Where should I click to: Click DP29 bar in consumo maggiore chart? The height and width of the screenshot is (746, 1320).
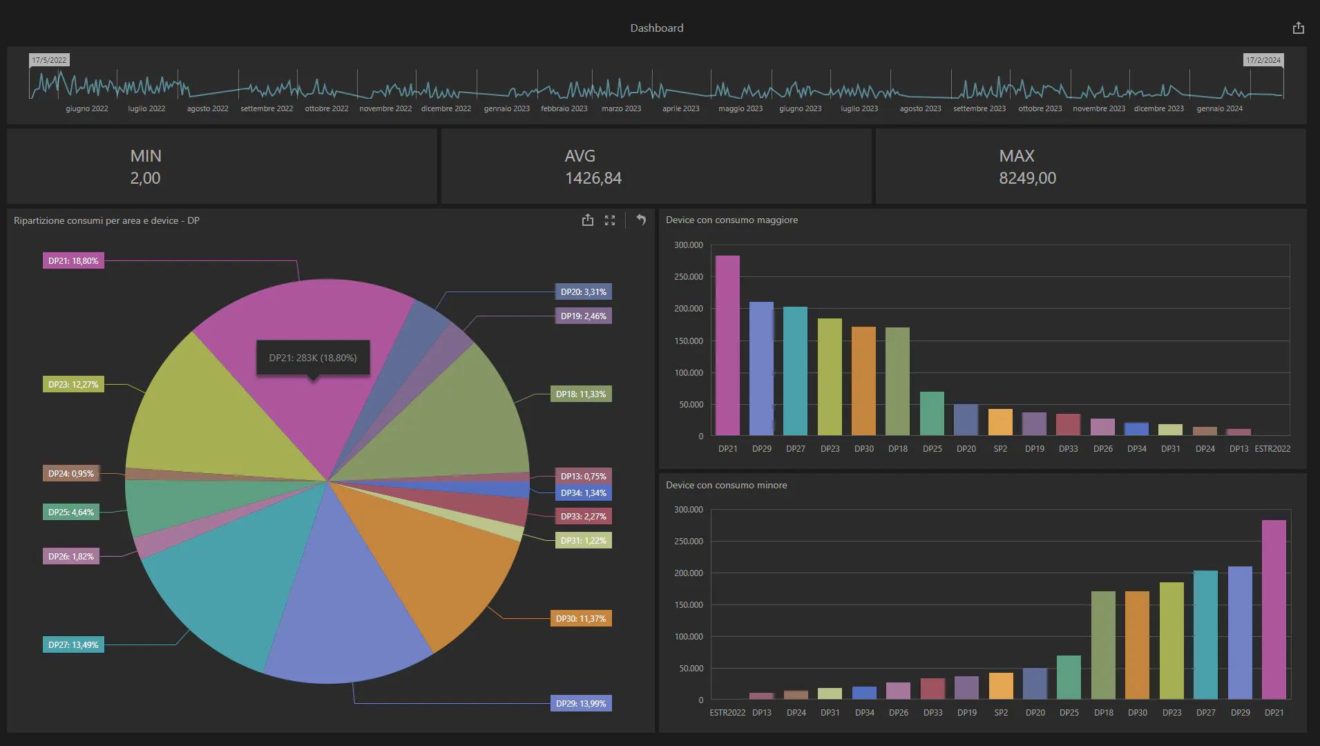tap(761, 369)
